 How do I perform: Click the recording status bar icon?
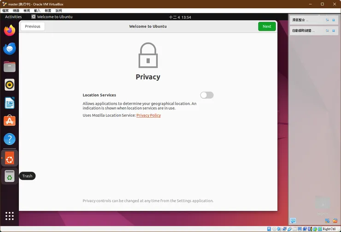point(305,229)
